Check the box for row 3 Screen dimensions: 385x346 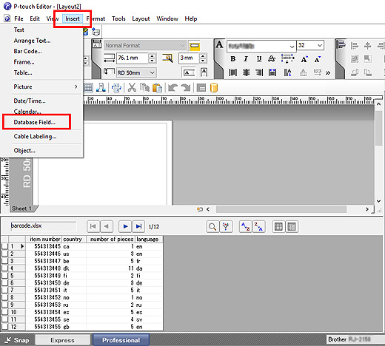coord(4,261)
